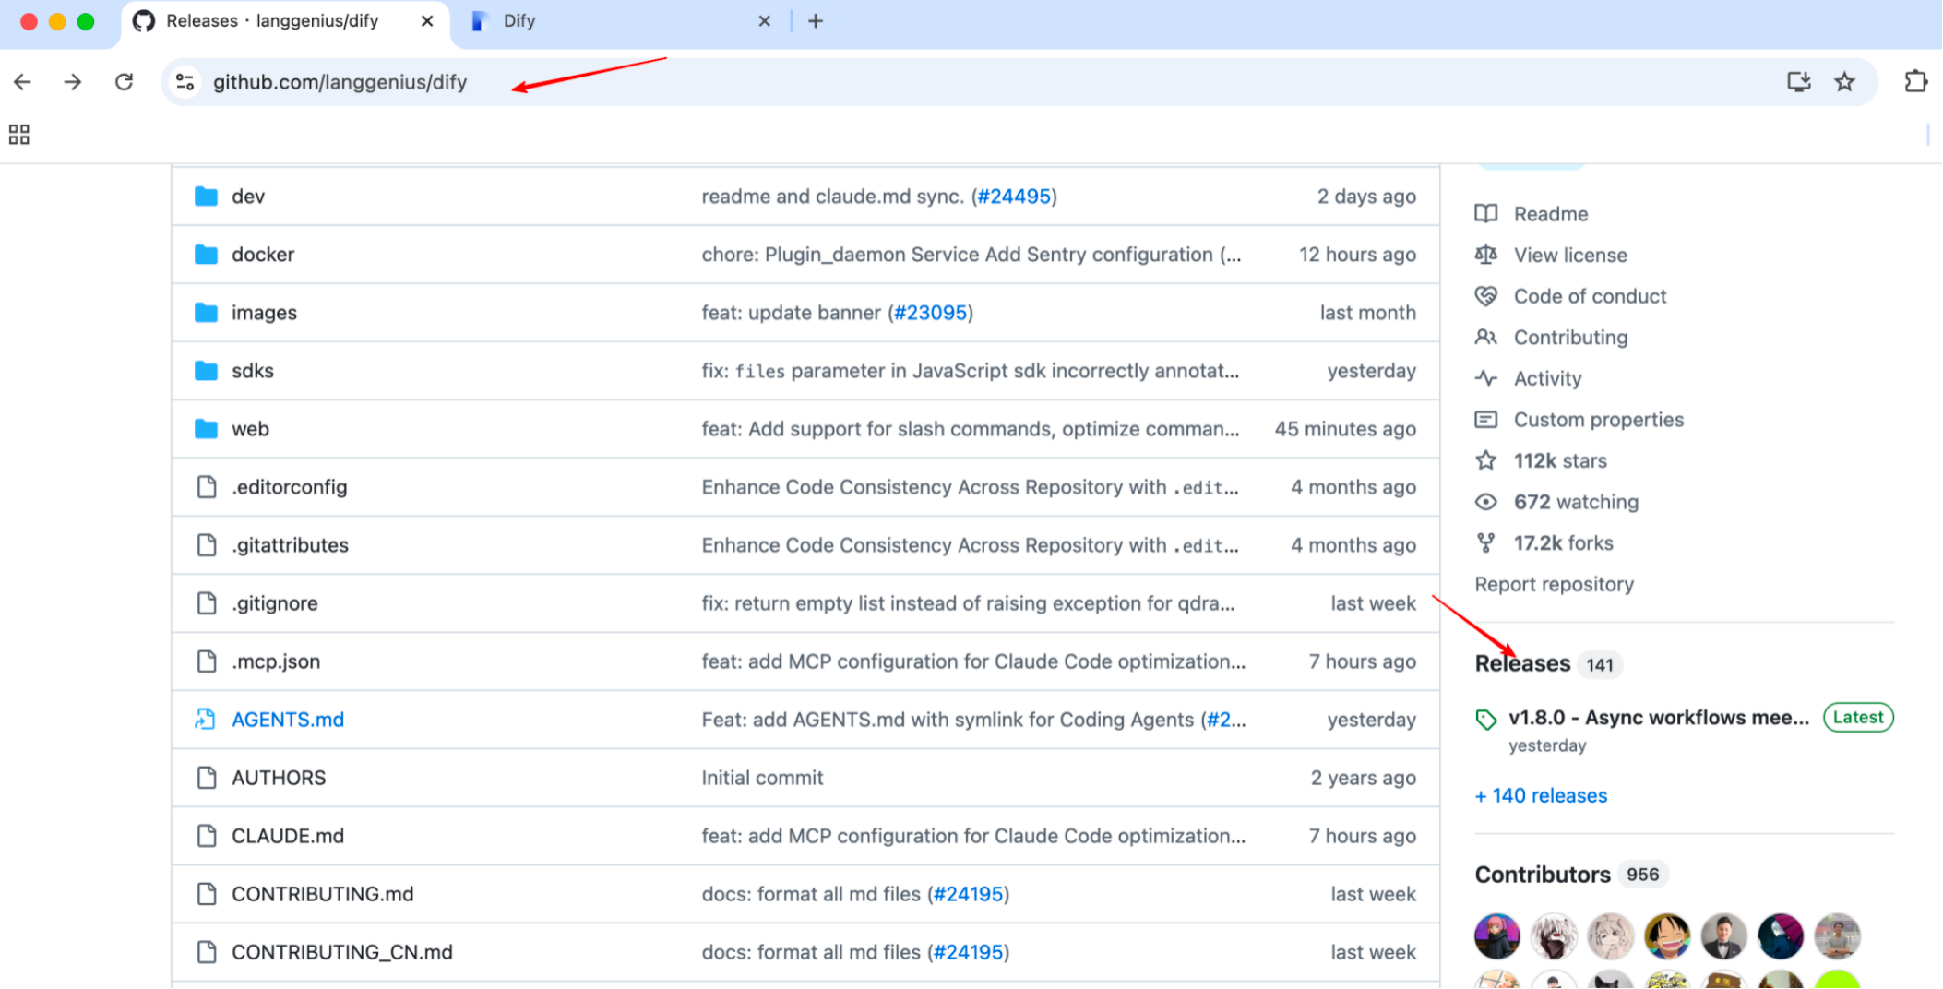
Task: Select the Releases · langgenius/dify tab
Action: click(286, 22)
